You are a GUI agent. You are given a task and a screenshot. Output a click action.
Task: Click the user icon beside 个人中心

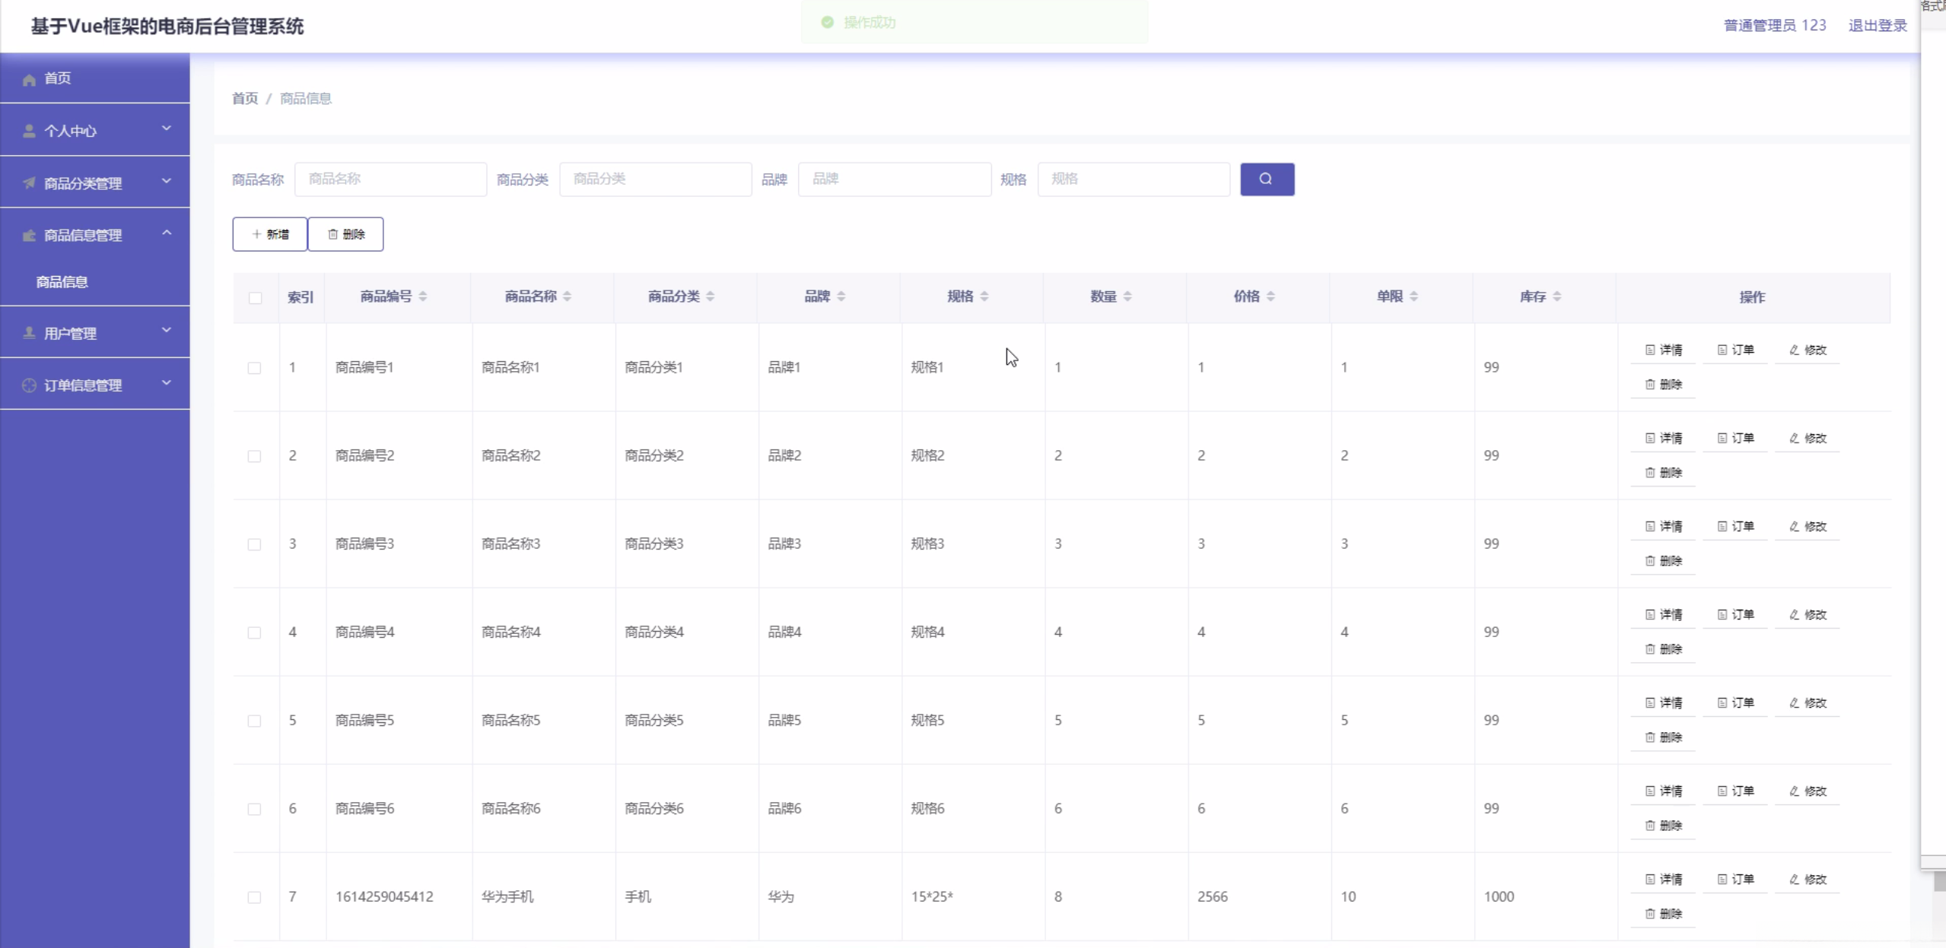[x=28, y=129]
